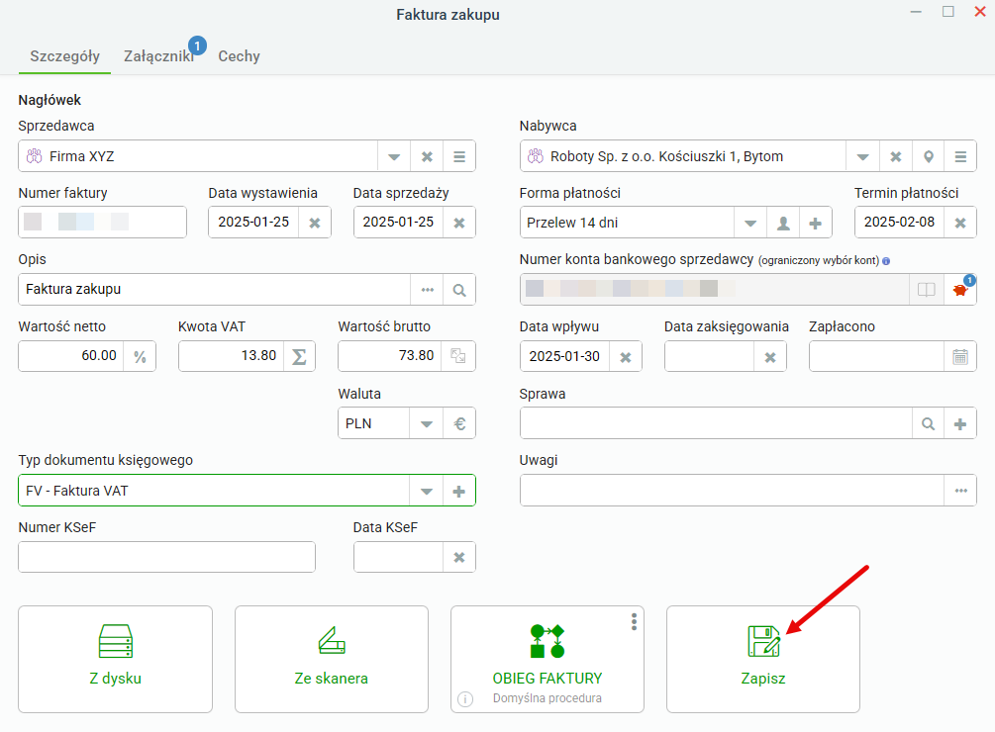Click the Uwagi text field
The height and width of the screenshot is (732, 995).
pos(733,491)
